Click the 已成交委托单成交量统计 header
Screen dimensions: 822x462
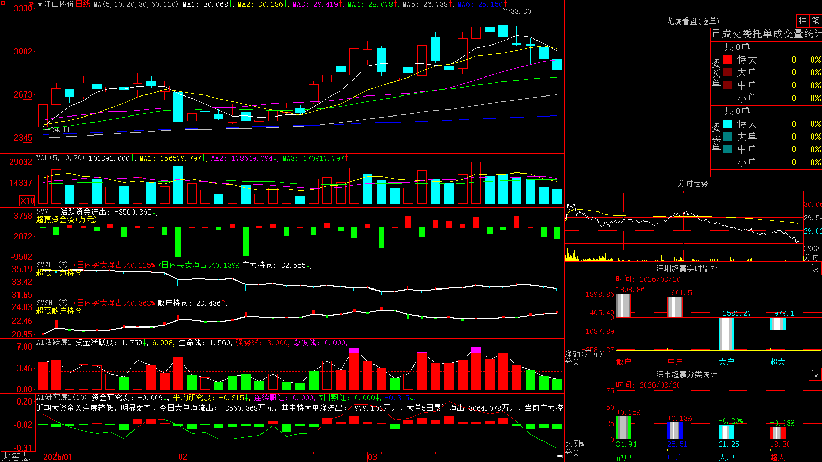click(x=767, y=34)
